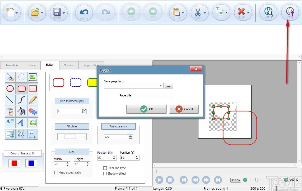Click the red X Delete icon

pos(241,12)
